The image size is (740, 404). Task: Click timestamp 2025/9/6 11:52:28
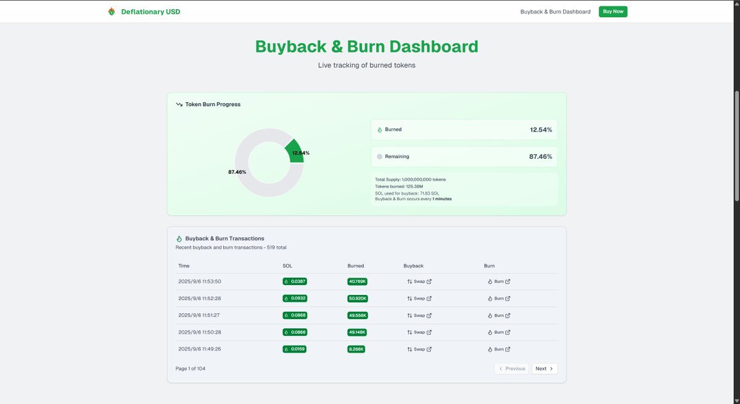pos(200,299)
